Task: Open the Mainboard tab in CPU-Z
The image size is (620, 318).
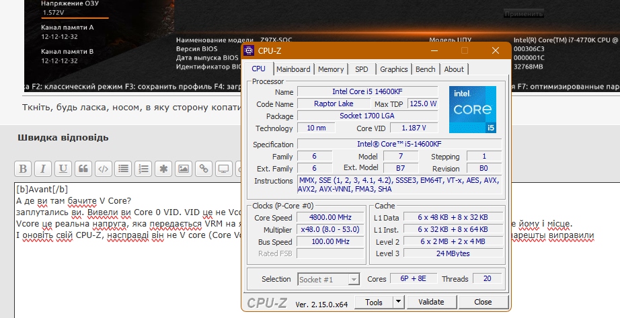Action: 293,69
